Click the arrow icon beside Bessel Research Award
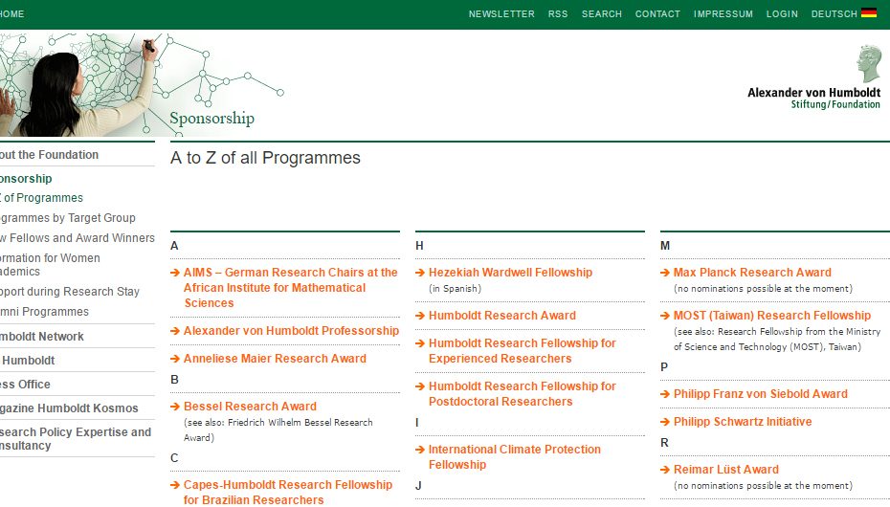This screenshot has height=507, width=890. [175, 407]
